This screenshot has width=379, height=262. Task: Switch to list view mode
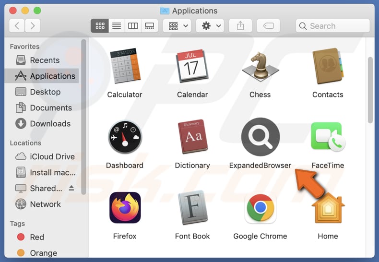[x=117, y=26]
